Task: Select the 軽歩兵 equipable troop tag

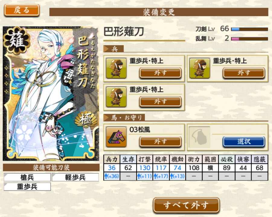Action: (75, 177)
